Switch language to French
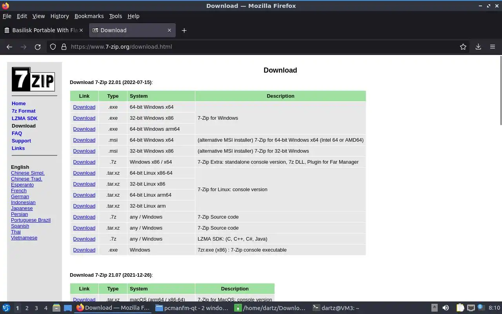502x314 pixels. tap(19, 191)
